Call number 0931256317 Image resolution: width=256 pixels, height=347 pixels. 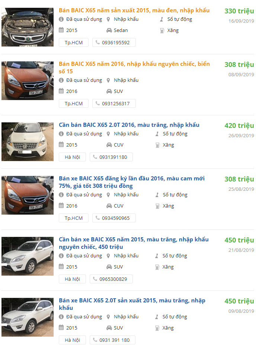115,103
